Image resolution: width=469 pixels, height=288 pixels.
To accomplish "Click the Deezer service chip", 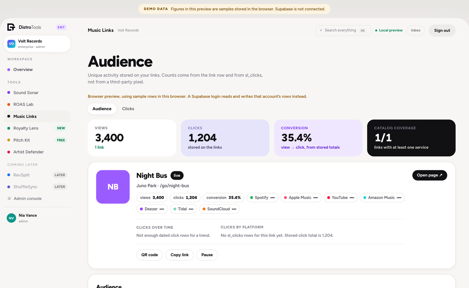I will click(152, 209).
